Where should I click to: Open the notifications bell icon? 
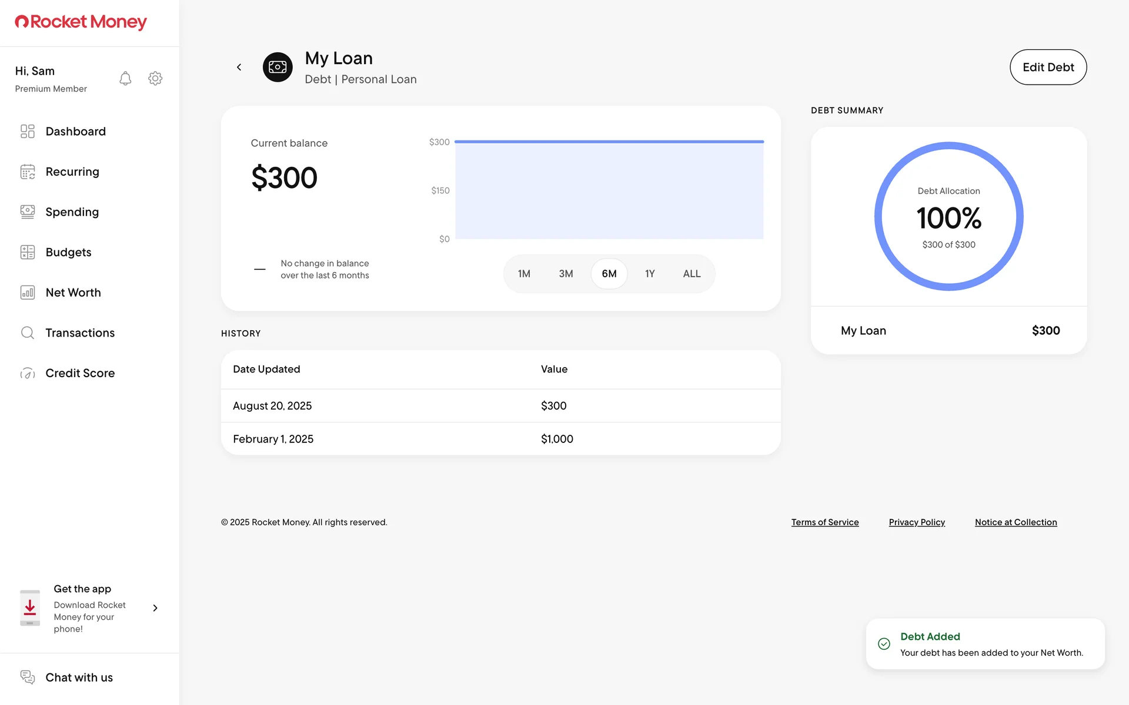click(x=125, y=78)
